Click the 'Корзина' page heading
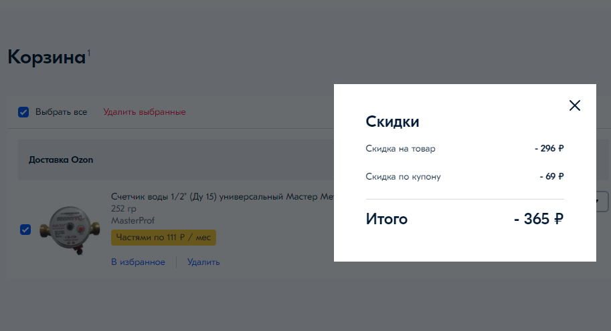 click(x=46, y=57)
